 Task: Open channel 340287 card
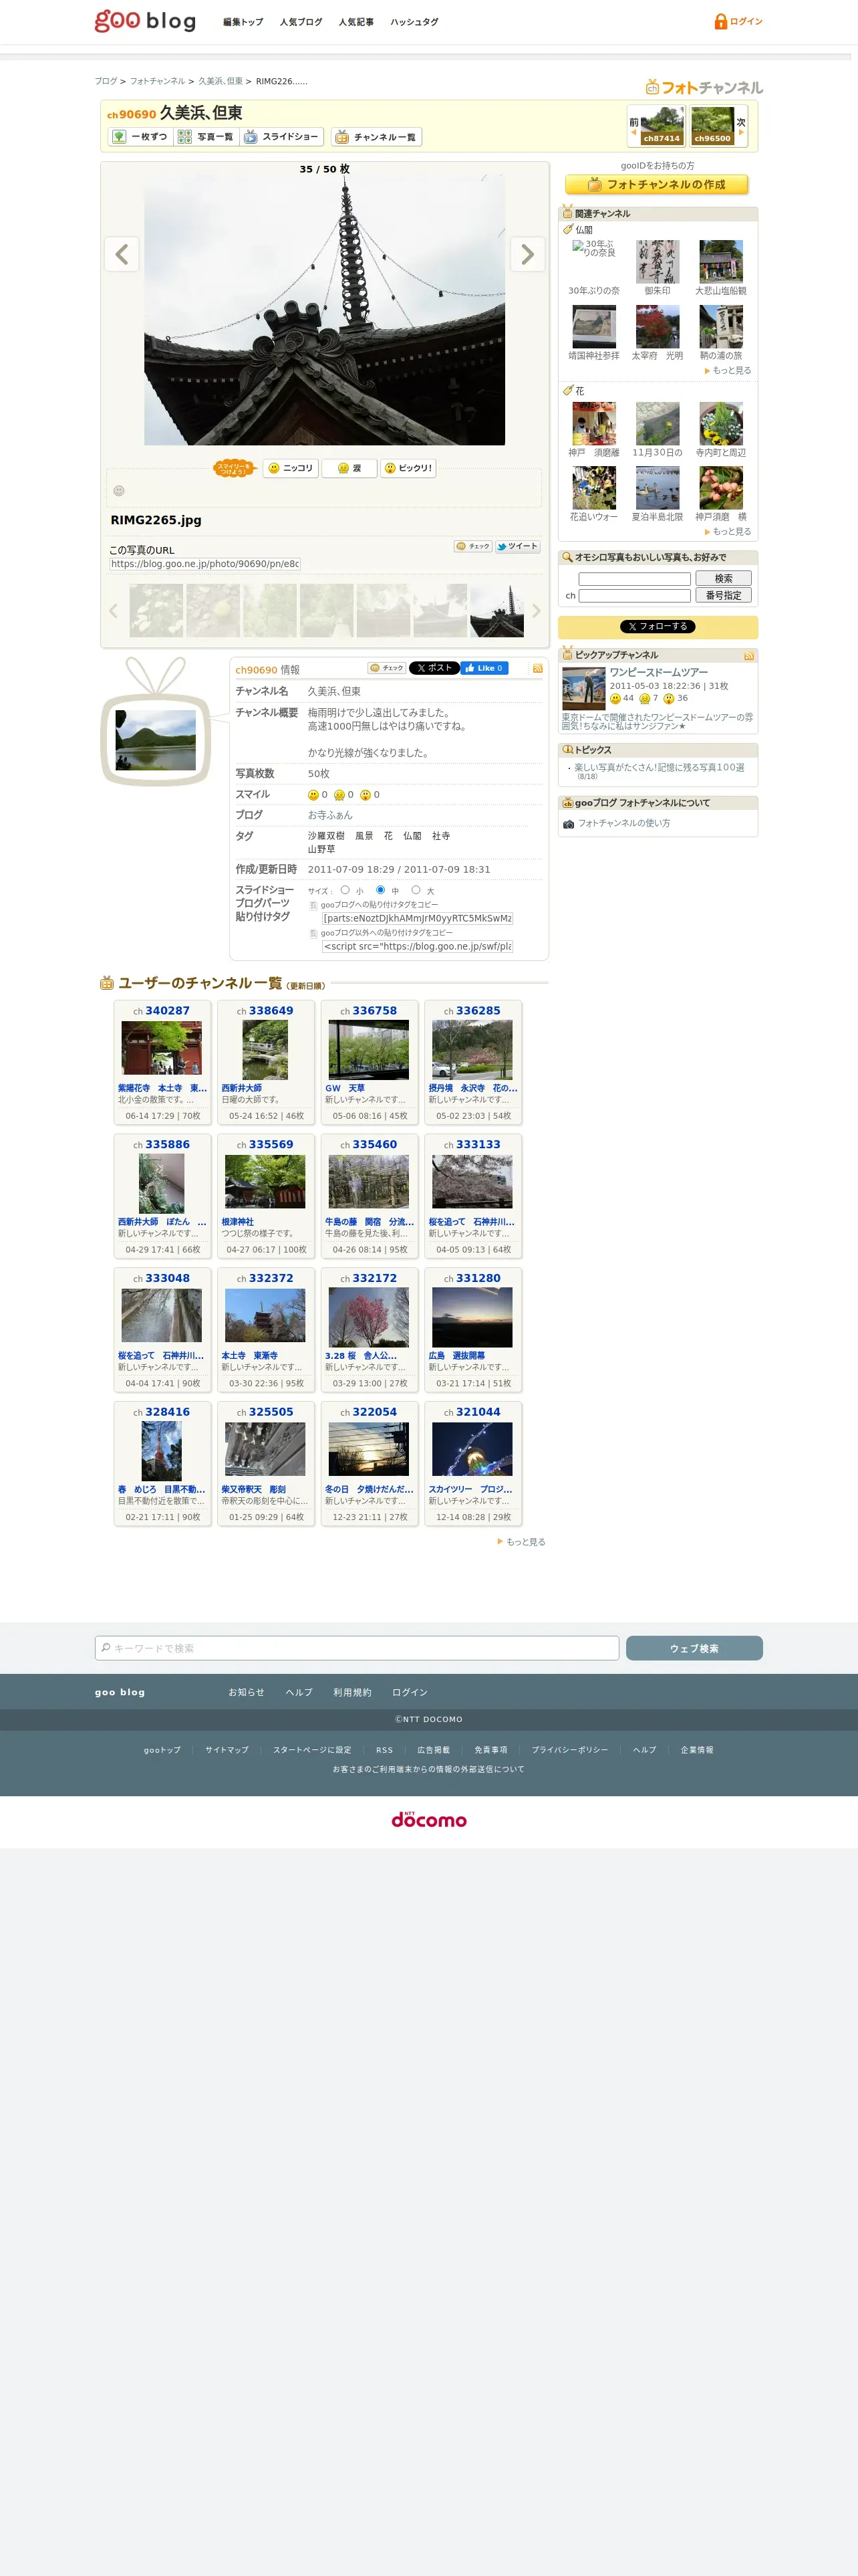click(162, 1062)
